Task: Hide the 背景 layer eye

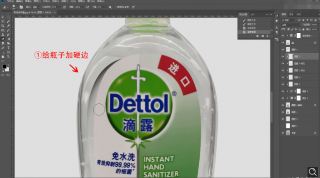Action: (x=283, y=133)
